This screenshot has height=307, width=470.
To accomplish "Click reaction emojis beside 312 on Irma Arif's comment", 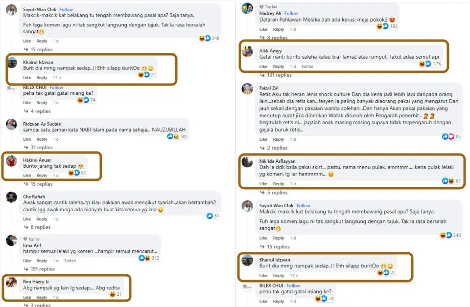I will pyautogui.click(x=144, y=258).
